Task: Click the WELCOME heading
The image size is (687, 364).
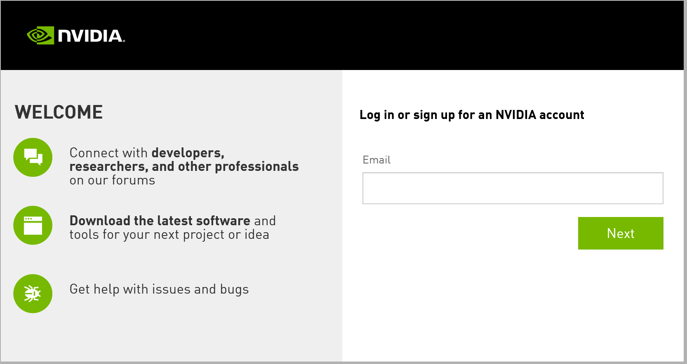Action: (59, 112)
